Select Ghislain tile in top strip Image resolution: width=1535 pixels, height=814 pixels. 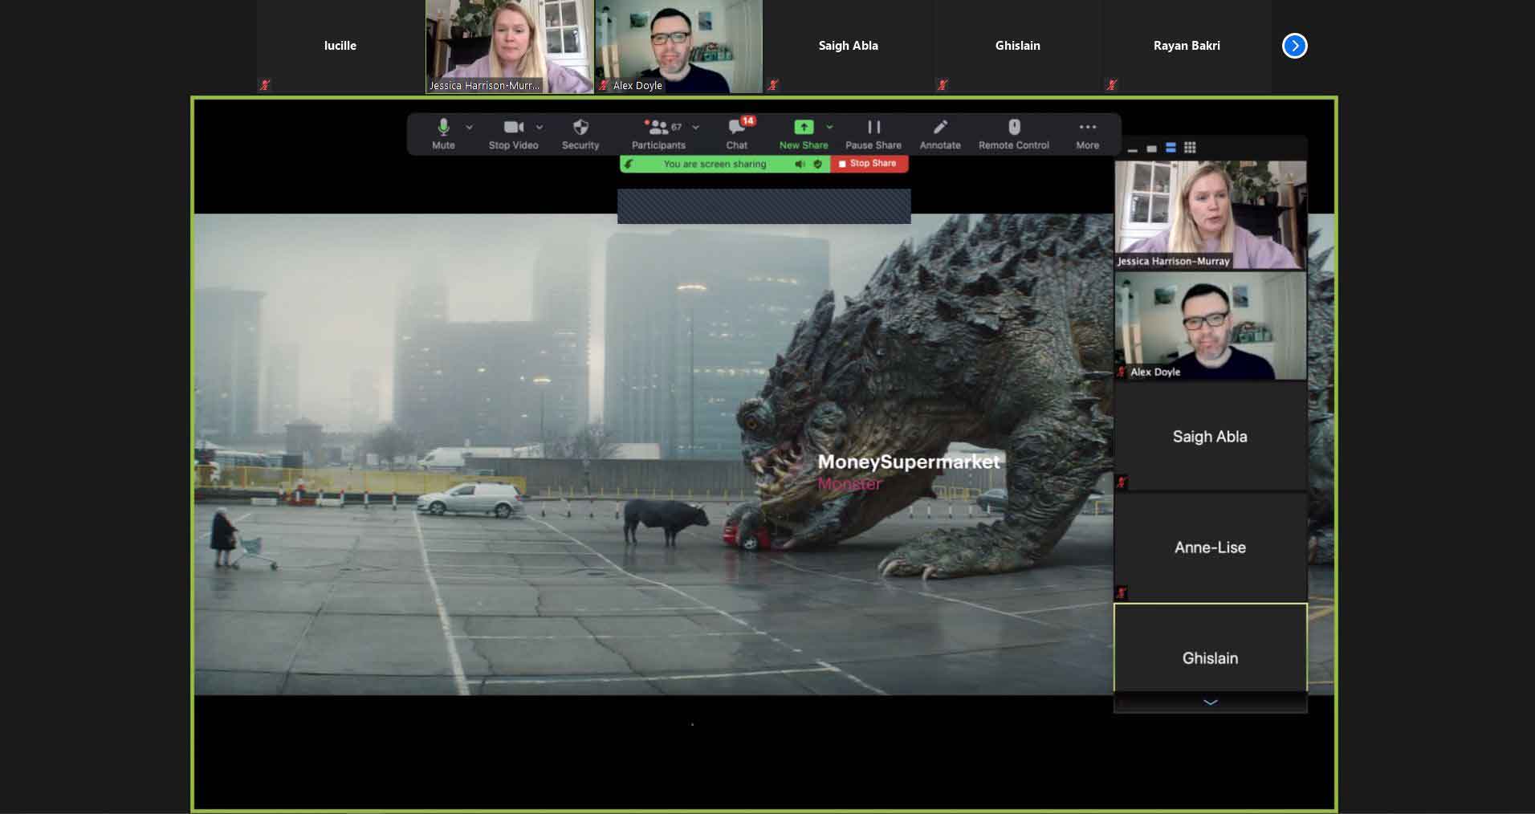click(x=1017, y=46)
